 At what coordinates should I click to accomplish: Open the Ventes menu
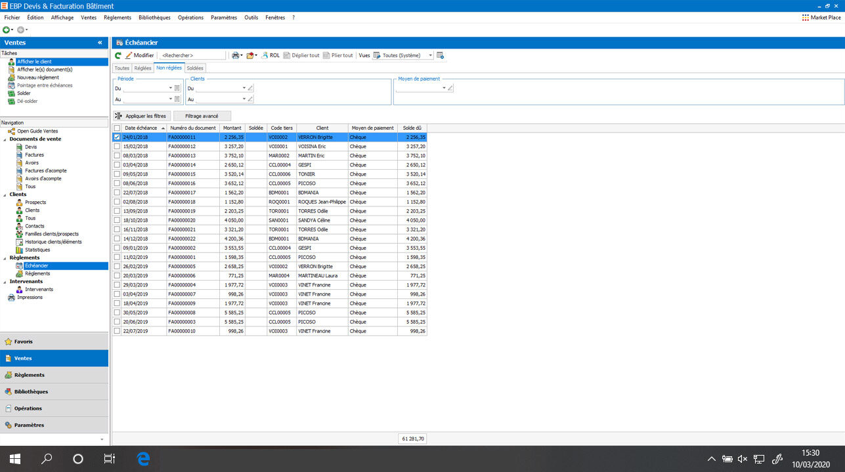89,18
